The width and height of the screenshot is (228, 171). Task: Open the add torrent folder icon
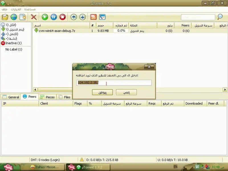click(x=5, y=17)
